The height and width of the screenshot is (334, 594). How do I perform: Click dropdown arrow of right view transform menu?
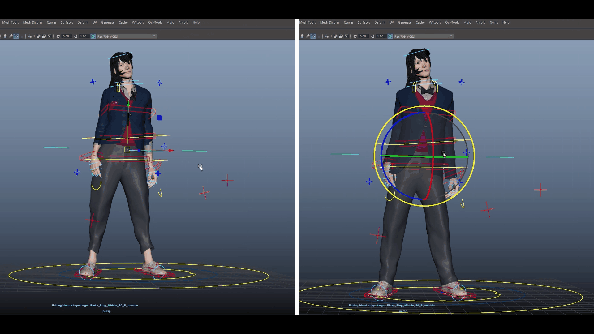coord(451,36)
